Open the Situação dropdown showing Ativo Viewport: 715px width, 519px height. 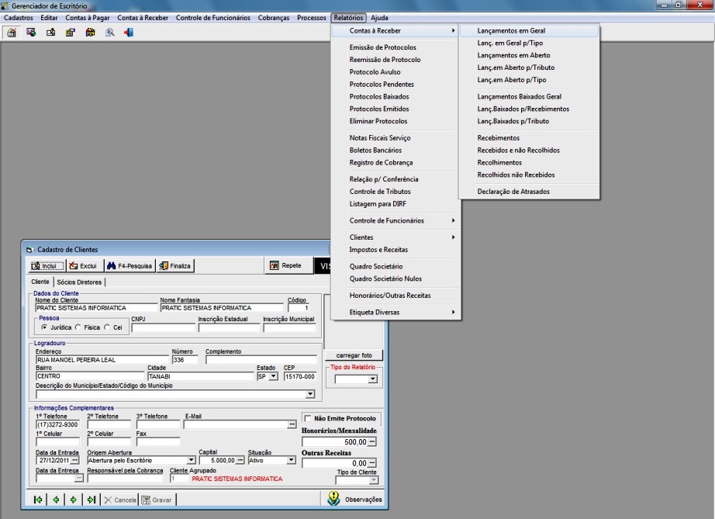tap(291, 460)
